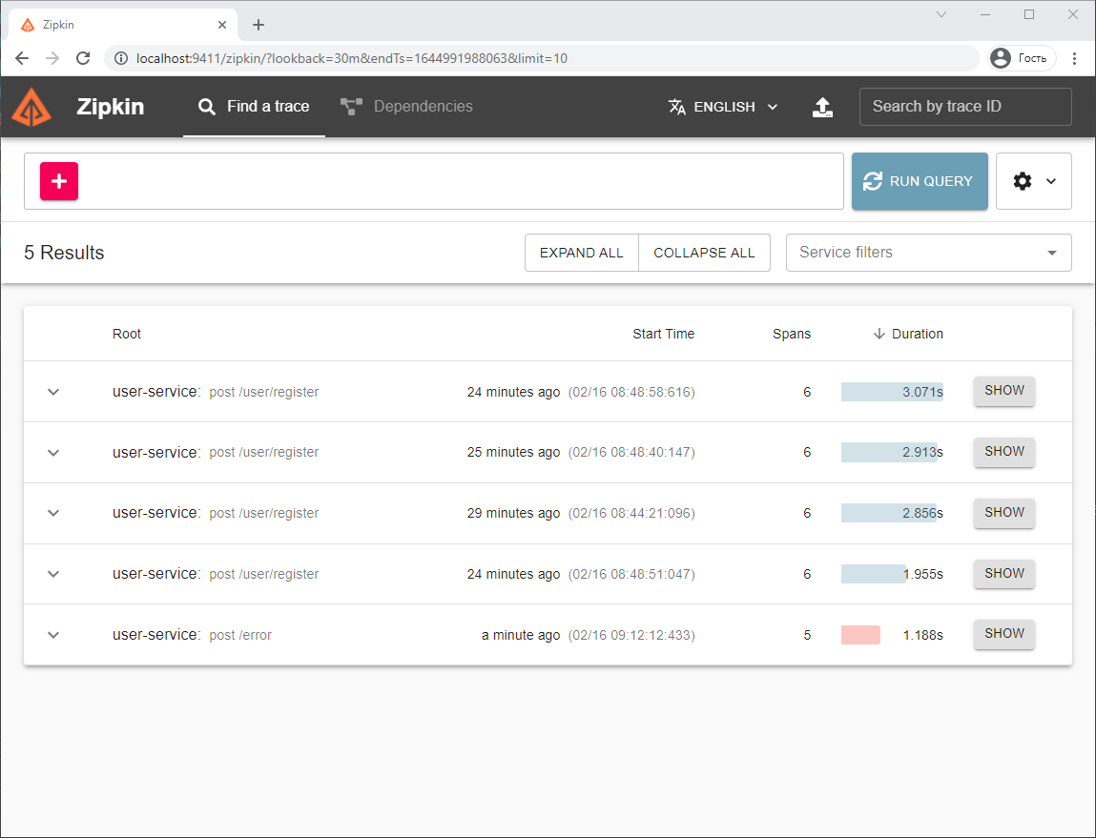
Task: Click the pink plus icon to add query criteria
Action: 58,181
